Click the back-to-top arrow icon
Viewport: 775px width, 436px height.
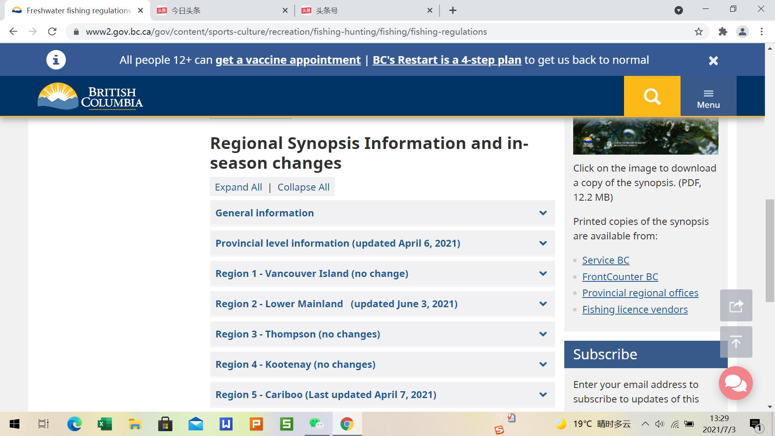tap(736, 342)
